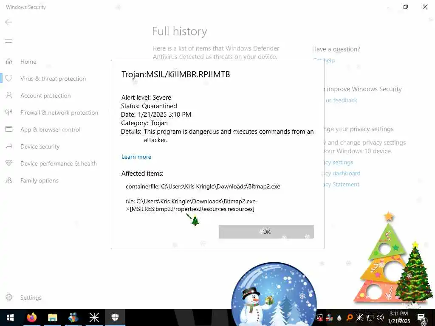Select the Account protection person icon

tap(9, 96)
